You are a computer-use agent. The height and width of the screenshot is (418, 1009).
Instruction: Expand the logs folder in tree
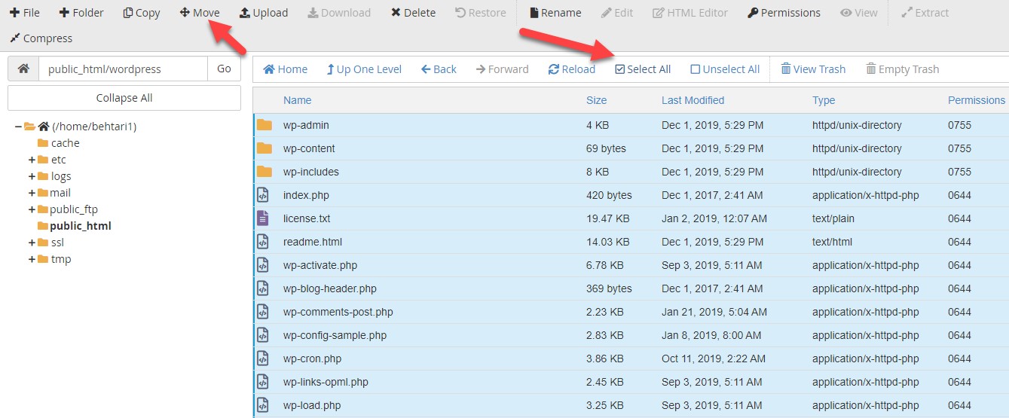pos(32,176)
